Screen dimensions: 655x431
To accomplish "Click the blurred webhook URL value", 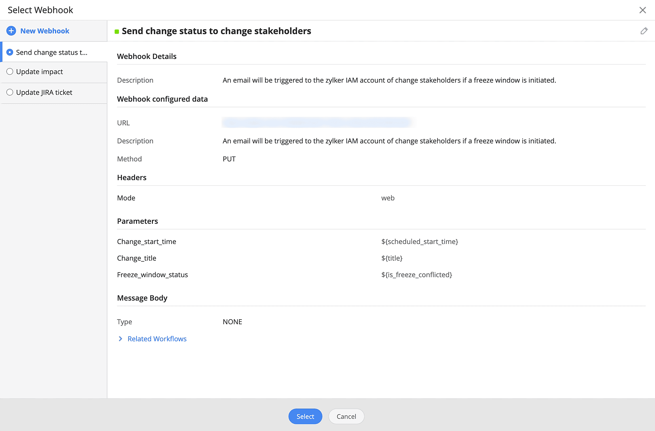I will (316, 122).
